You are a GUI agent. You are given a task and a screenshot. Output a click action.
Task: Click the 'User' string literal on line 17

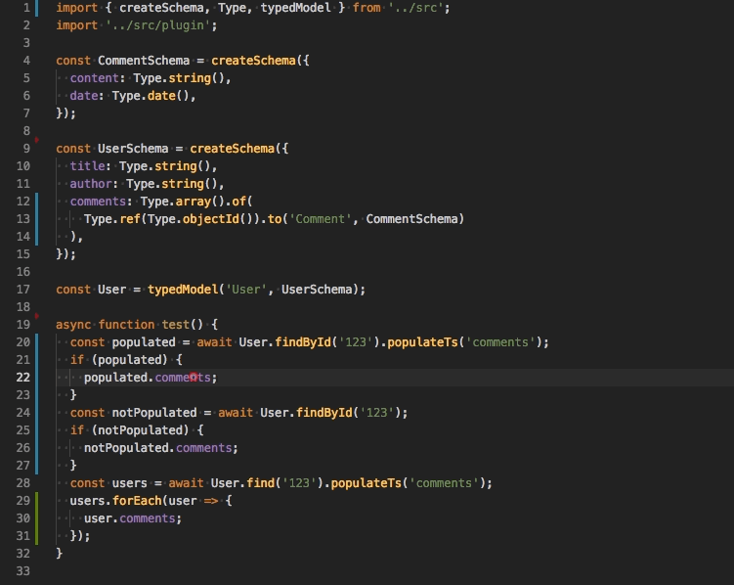click(246, 290)
